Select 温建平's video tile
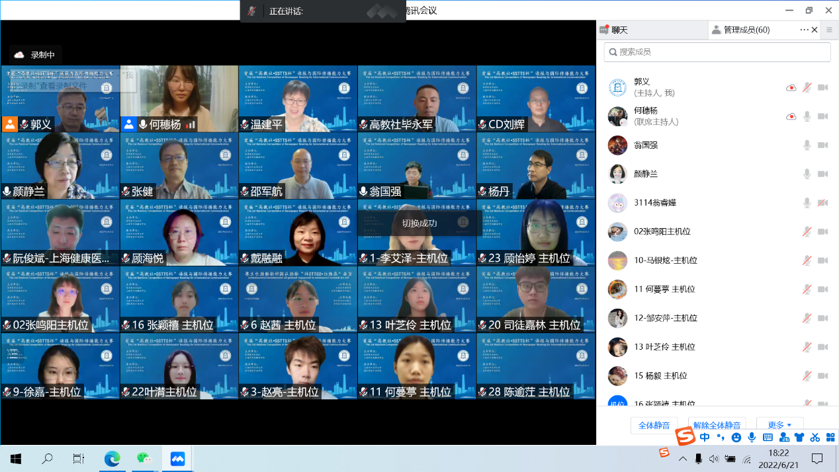Viewport: 839px width, 472px height. (x=298, y=98)
